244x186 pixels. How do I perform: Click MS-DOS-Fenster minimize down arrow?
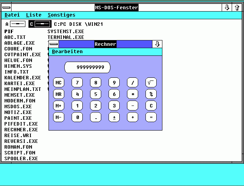click(227, 7)
